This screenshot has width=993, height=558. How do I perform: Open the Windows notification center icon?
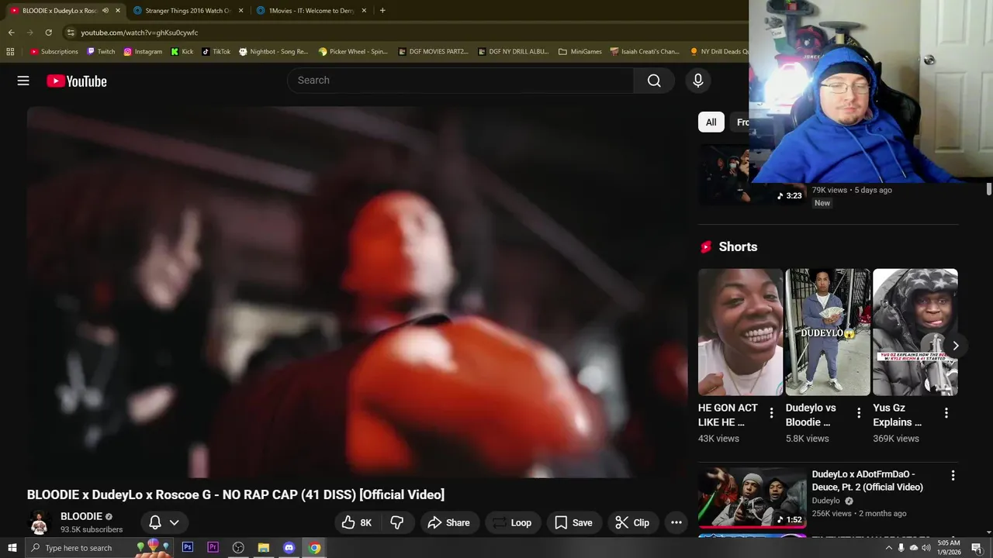pos(977,548)
